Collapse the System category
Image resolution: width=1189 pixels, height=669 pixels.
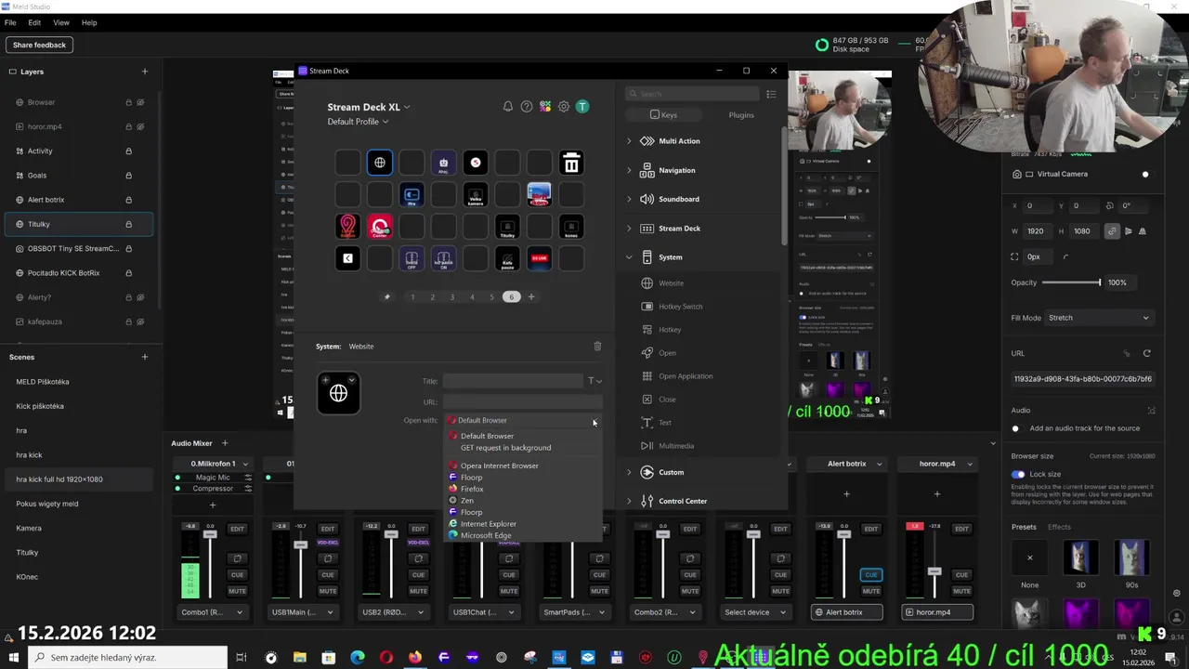point(629,257)
